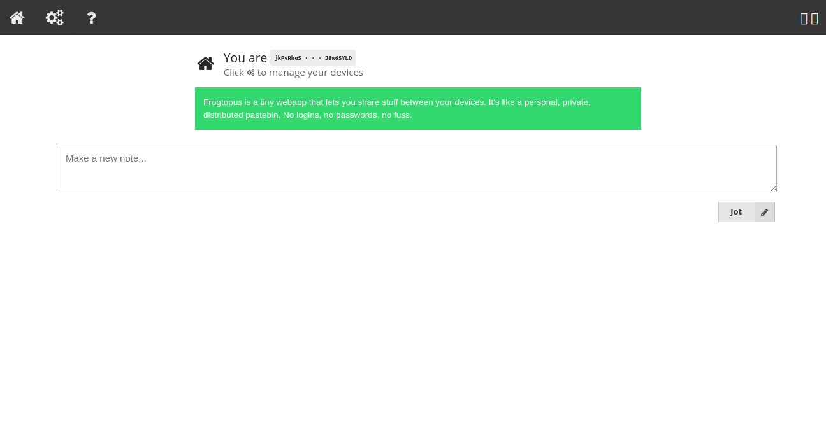Click the green Frogtopus description banner
Screen dimensions: 826x422
418,108
